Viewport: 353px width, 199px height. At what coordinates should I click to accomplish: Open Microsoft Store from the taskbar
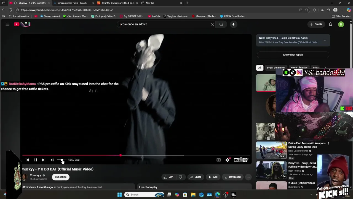[185, 195]
